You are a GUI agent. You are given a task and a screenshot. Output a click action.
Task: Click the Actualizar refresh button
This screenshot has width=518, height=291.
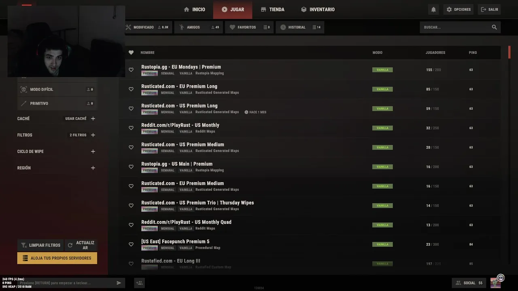click(x=81, y=245)
